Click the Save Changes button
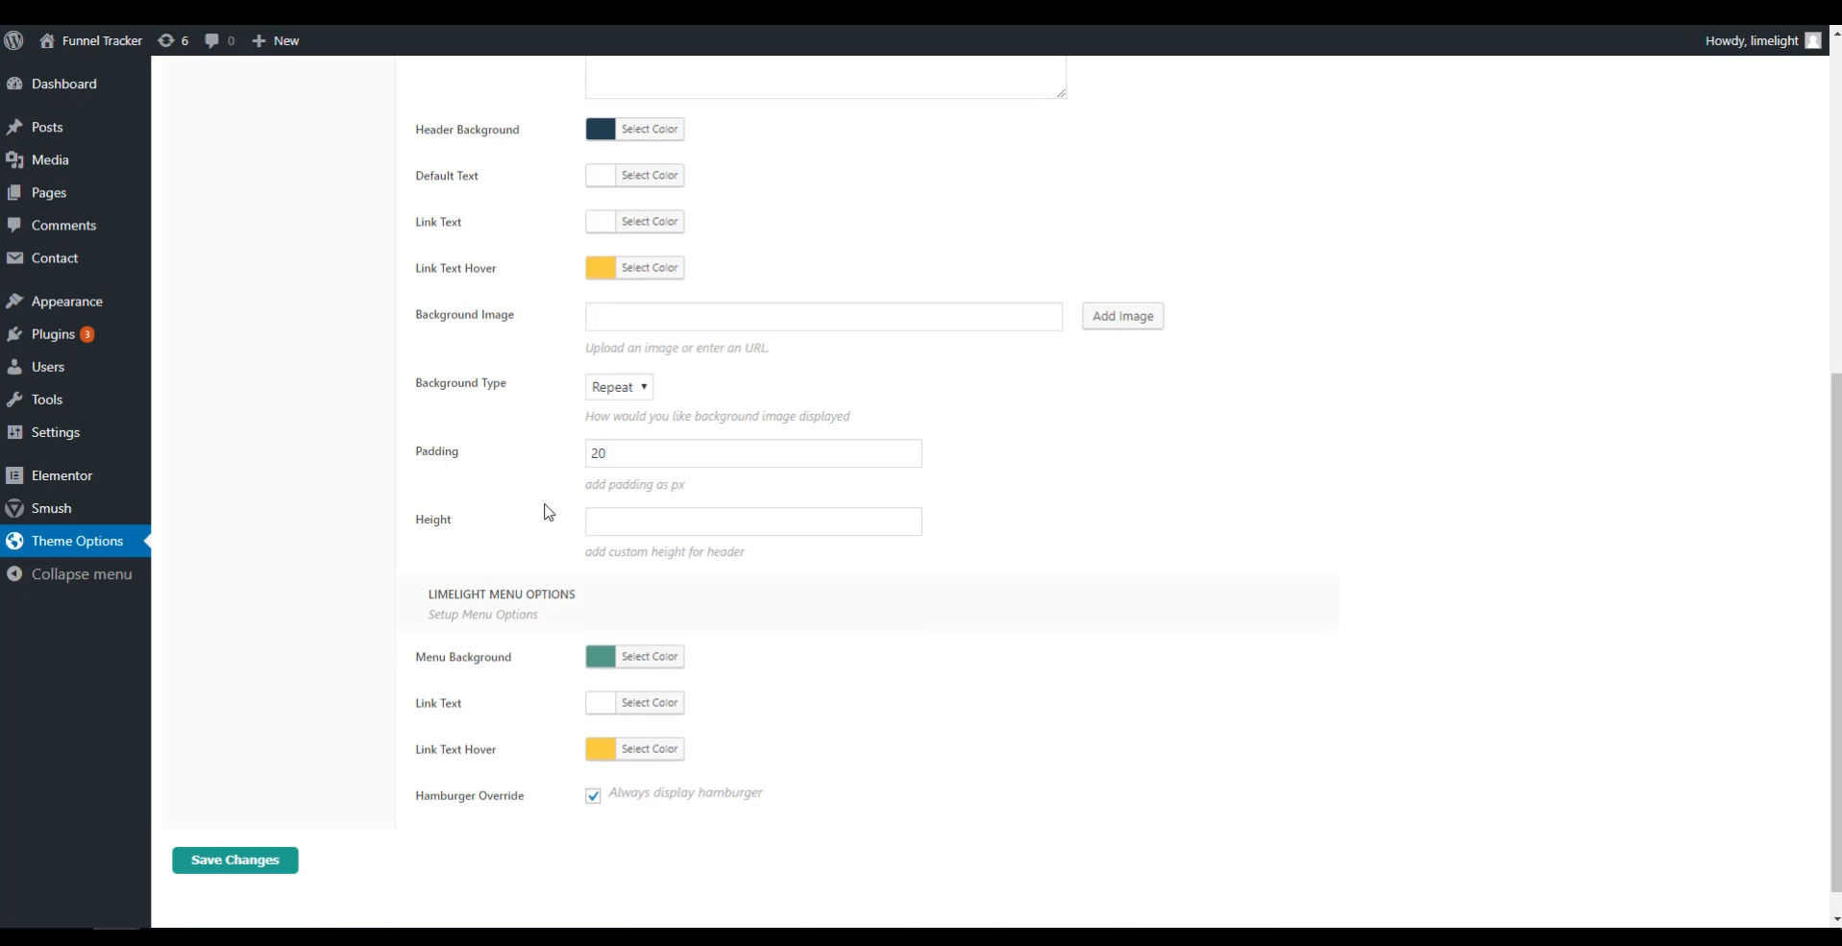 [235, 861]
